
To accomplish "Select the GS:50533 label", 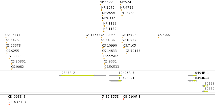I will (112, 67).
